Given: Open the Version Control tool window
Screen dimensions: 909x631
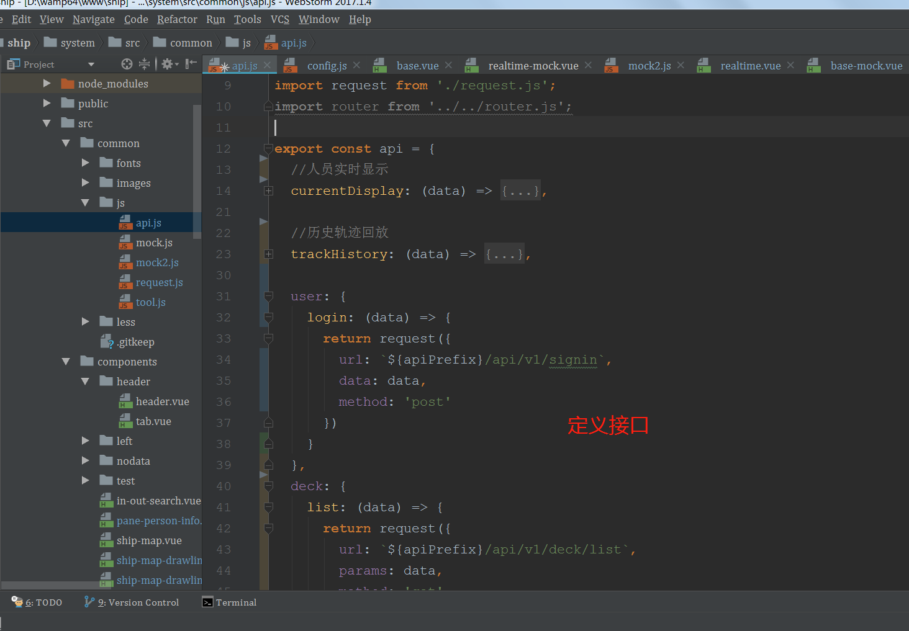Looking at the screenshot, I should click(132, 602).
